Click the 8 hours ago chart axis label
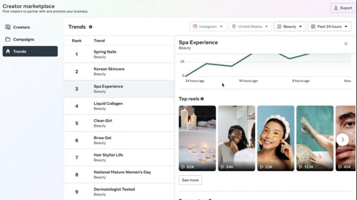 (x=301, y=81)
